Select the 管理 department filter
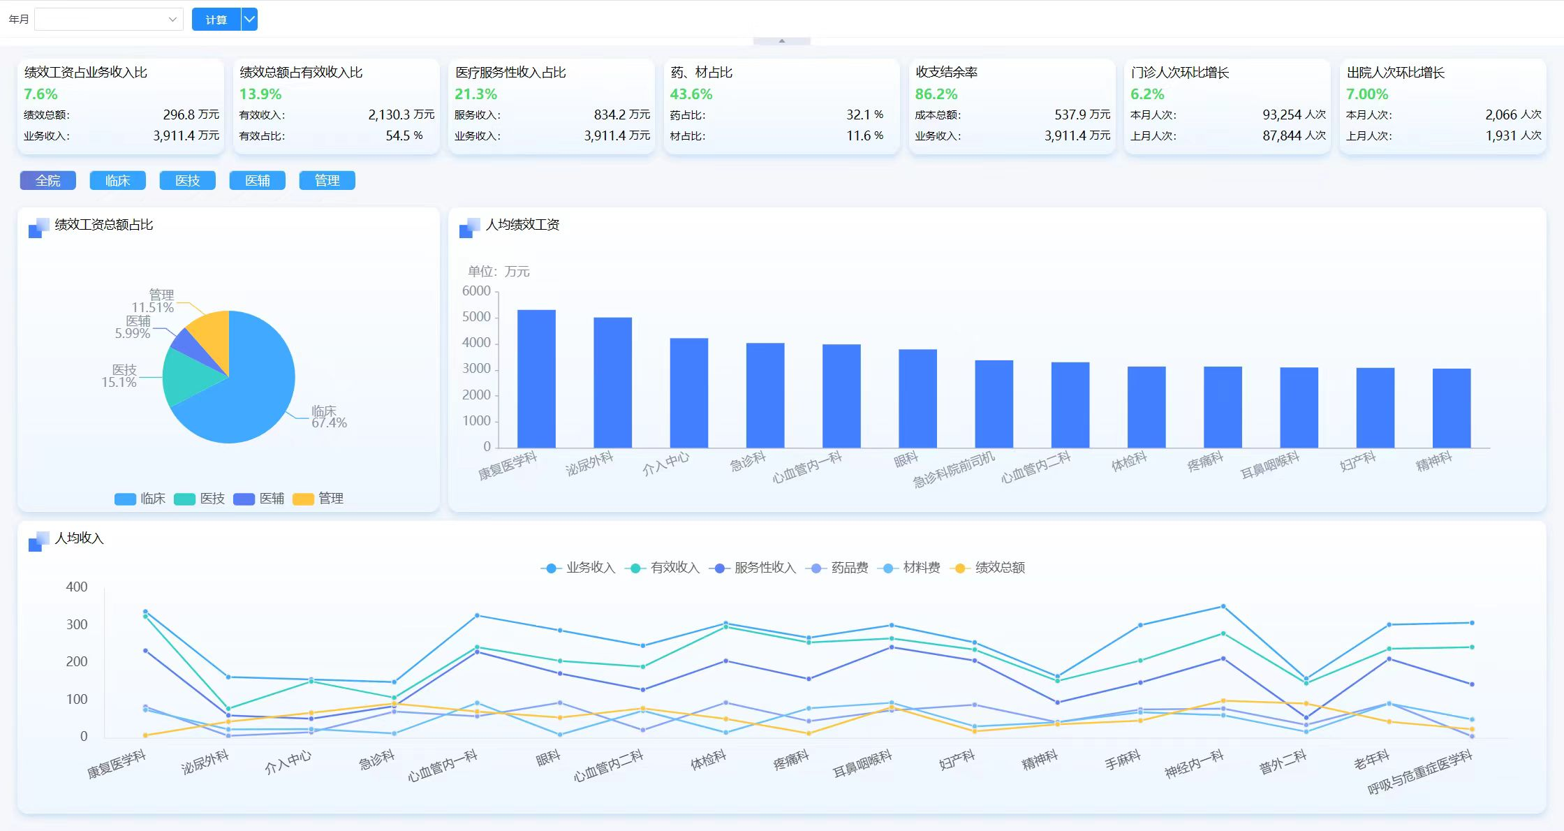 point(327,181)
